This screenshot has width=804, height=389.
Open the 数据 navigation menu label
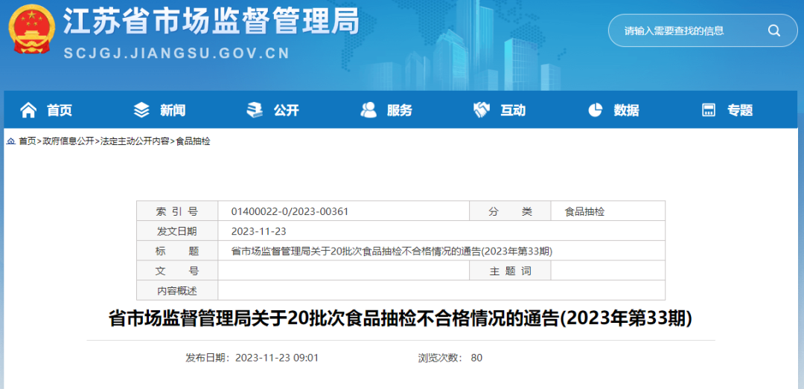point(626,110)
